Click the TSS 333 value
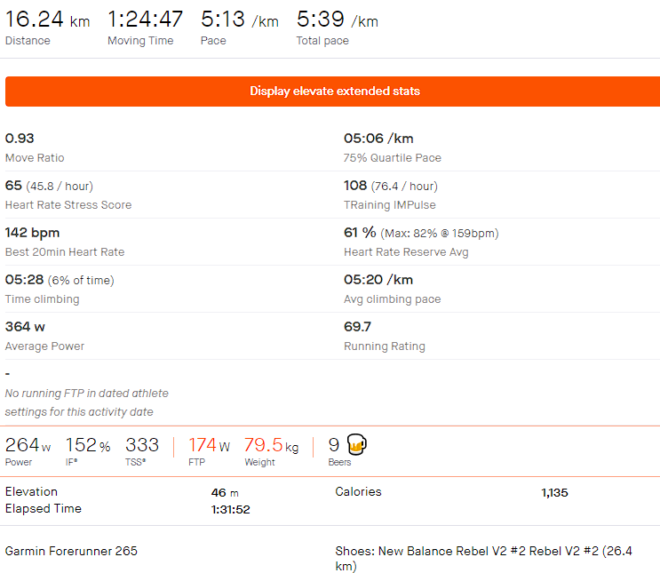The height and width of the screenshot is (573, 660). pyautogui.click(x=142, y=445)
